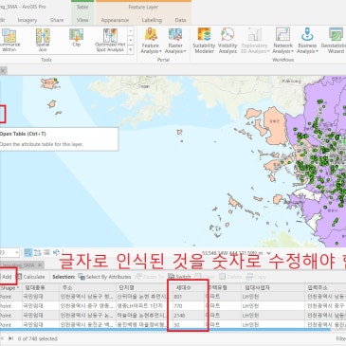Open the Imagery ribbon tab
This screenshot has width=346, height=346.
[27, 20]
